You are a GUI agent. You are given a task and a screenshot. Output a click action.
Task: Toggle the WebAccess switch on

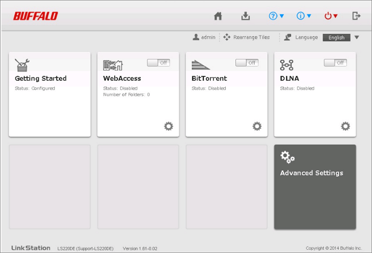point(158,63)
